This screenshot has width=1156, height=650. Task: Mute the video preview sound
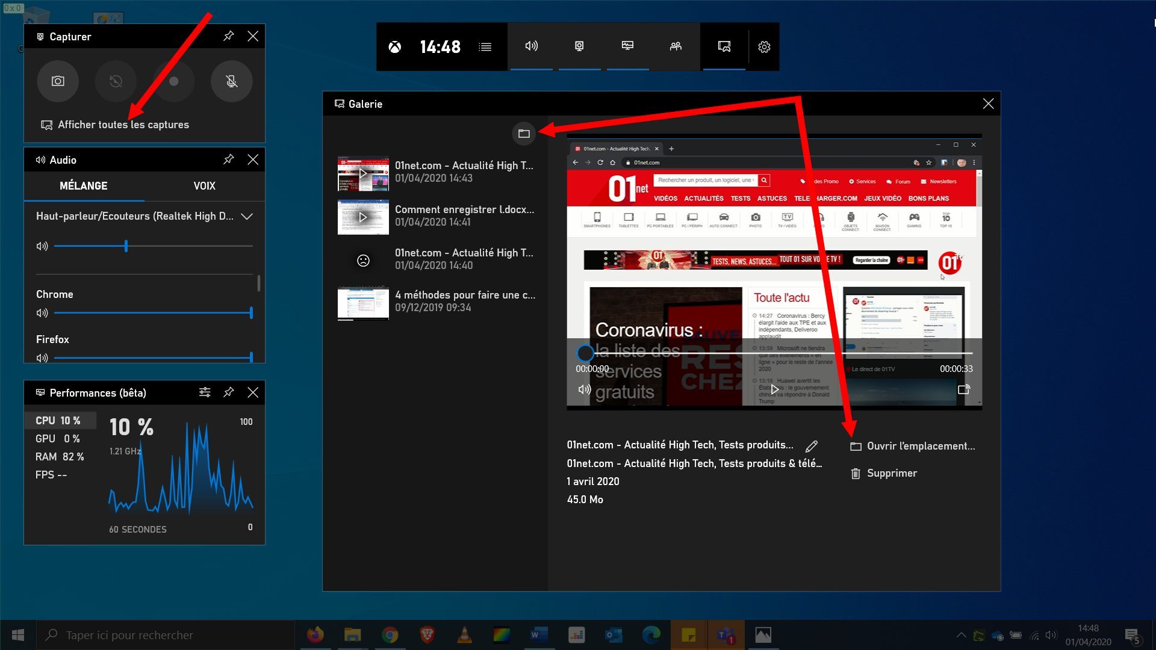point(584,389)
